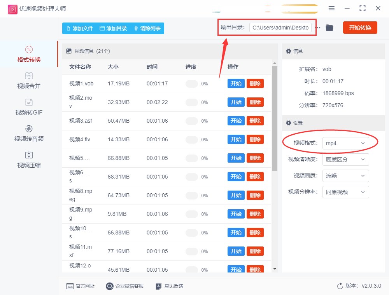
Task: Click the 添加文件 add file button
Action: point(80,28)
